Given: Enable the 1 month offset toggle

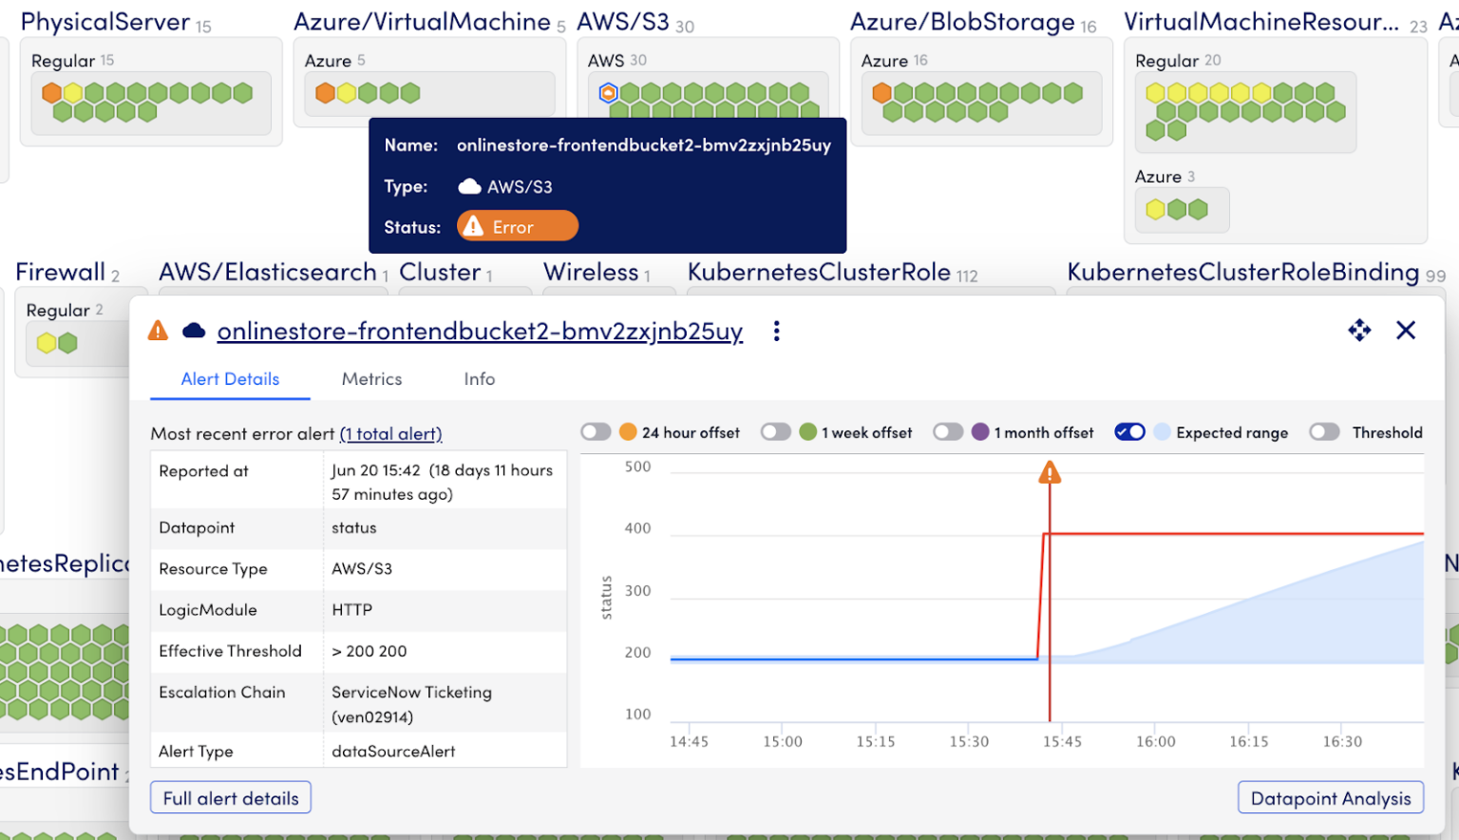Looking at the screenshot, I should [948, 431].
